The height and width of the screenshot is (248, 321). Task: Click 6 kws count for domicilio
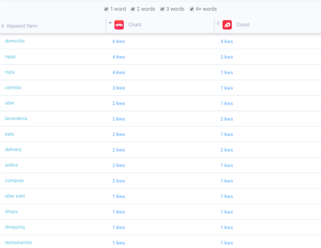[119, 42]
